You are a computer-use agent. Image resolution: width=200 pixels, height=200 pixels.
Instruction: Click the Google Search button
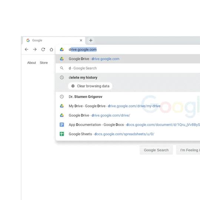(156, 150)
